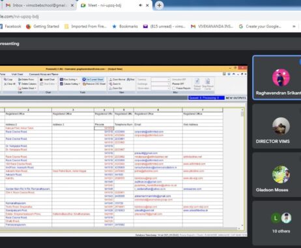Open the third combo box below Exchange
The image size is (301, 248).
(160, 88)
